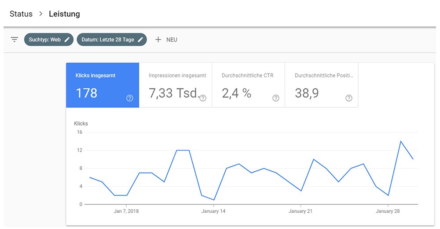The image size is (440, 229).
Task: Select the Datum: Letzte 28 Tage chip
Action: tap(112, 40)
